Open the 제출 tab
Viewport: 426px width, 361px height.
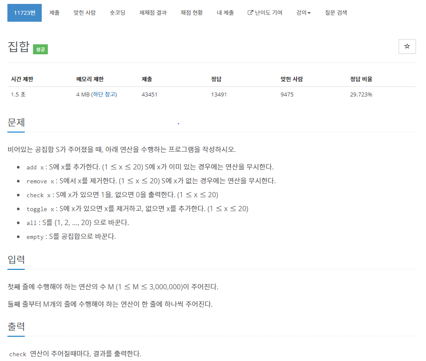tap(54, 13)
